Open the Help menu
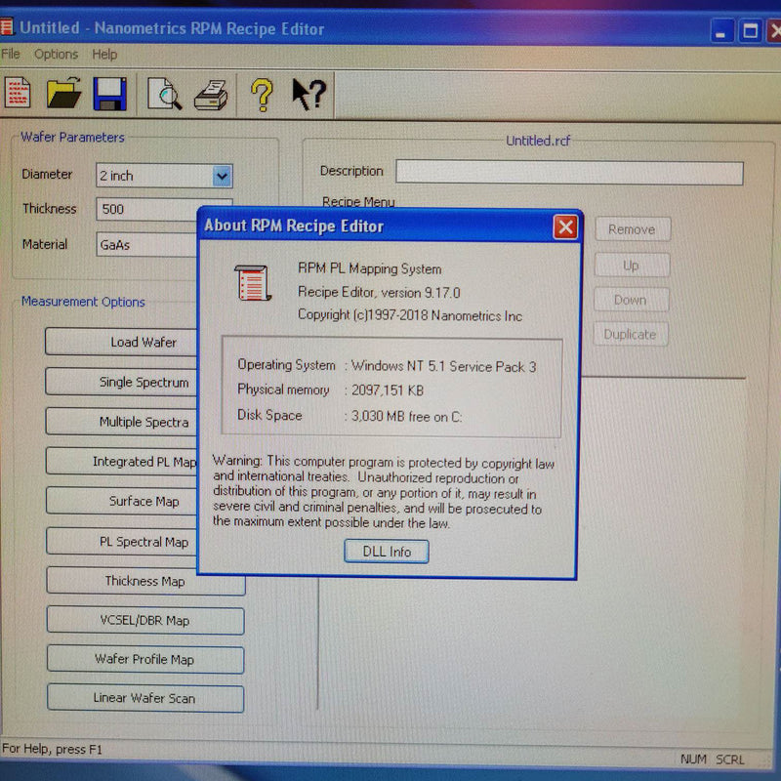This screenshot has height=781, width=781. point(104,55)
